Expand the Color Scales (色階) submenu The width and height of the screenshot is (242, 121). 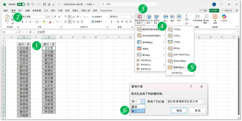[150, 49]
